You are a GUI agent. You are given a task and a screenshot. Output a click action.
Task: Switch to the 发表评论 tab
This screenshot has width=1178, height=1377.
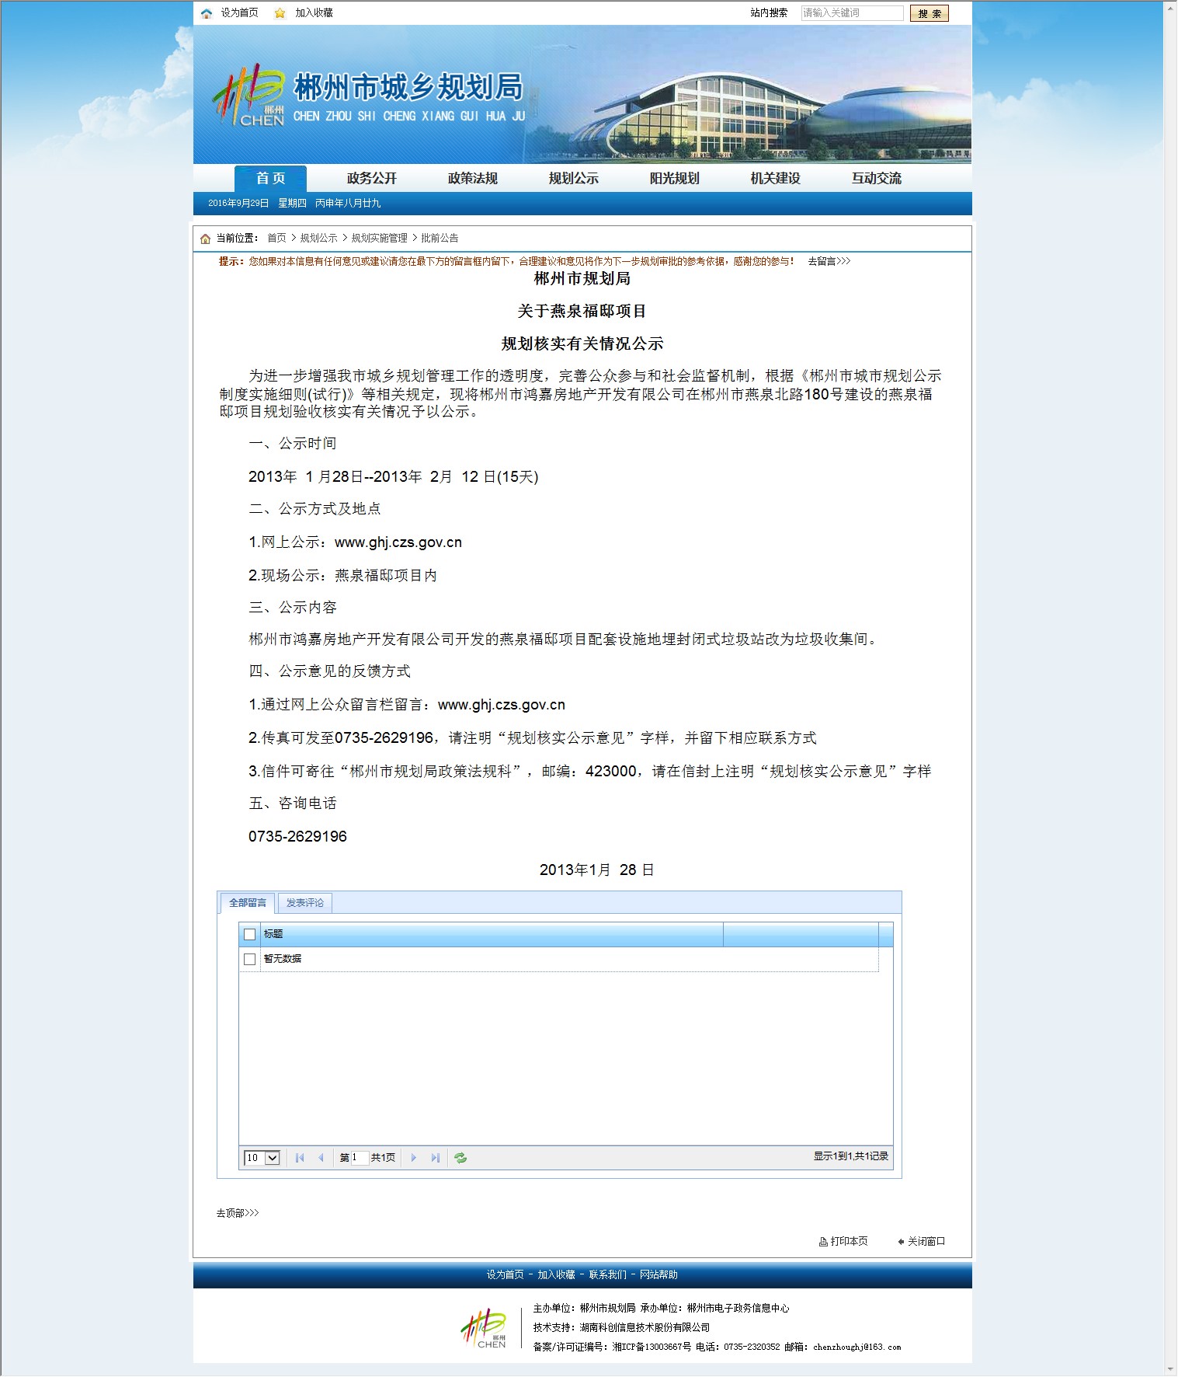pos(305,903)
